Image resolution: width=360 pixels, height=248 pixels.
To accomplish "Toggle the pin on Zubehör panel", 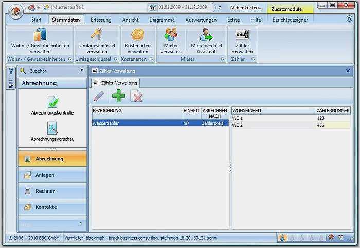I will [82, 71].
